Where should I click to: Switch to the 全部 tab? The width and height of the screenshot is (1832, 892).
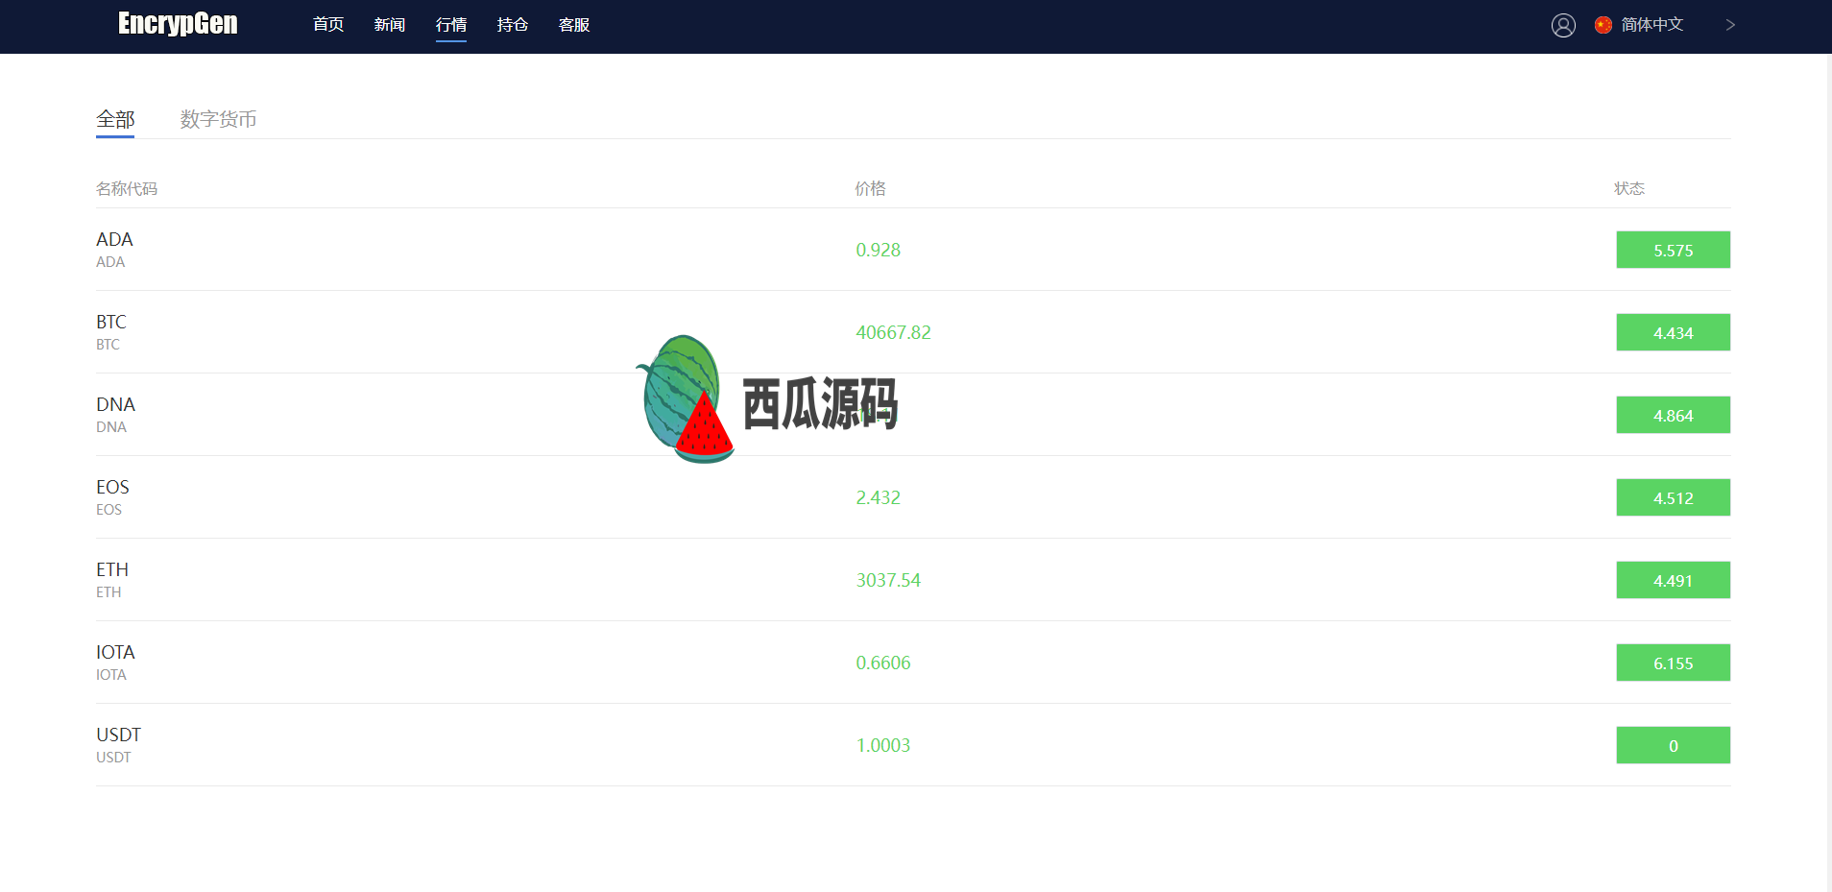[115, 120]
